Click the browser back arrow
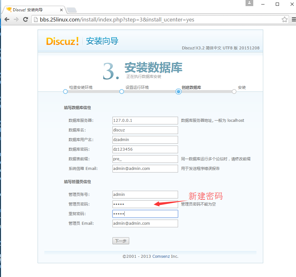Screen dimensions: 296x277 (7, 19)
